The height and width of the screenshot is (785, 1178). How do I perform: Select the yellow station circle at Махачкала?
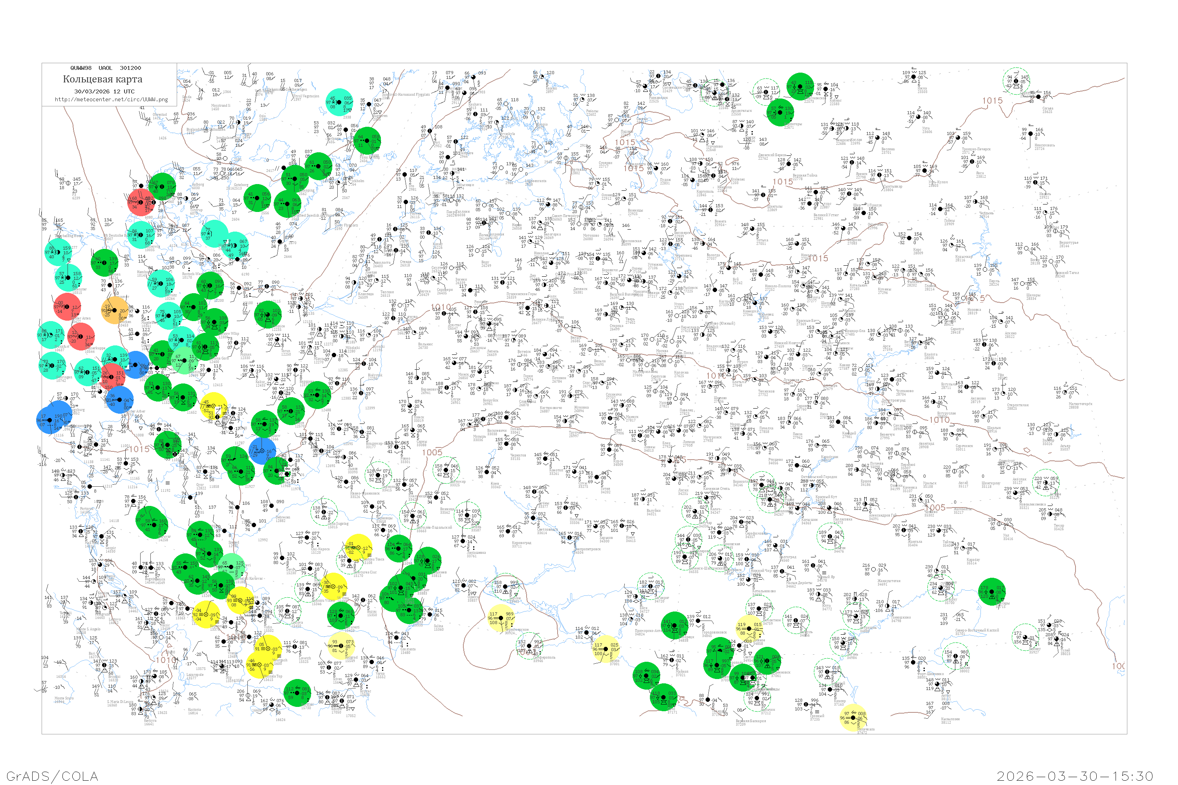(x=853, y=718)
